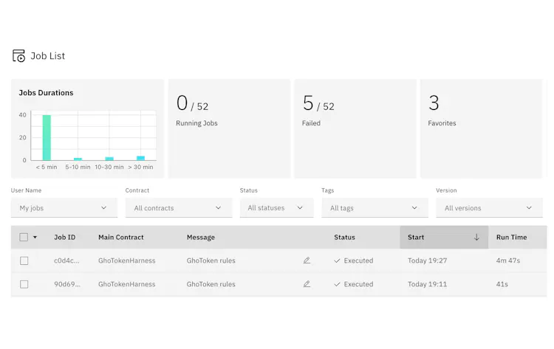This screenshot has height=349, width=554.
Task: Click the Executed checkmark for job c0d4c
Action: coord(337,260)
